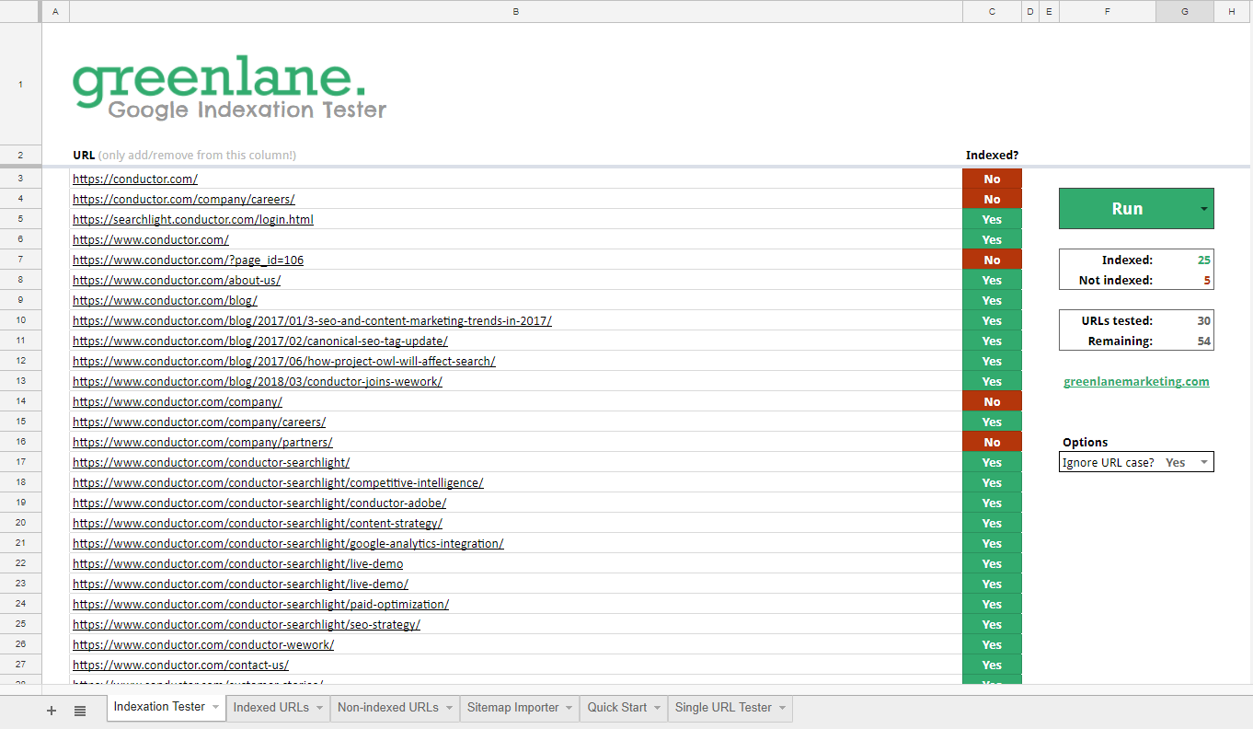This screenshot has width=1253, height=729.
Task: Switch to the Non-indexed URLs tab
Action: [388, 708]
